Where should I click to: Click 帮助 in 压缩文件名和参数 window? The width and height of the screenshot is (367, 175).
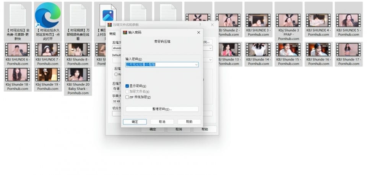205,129
